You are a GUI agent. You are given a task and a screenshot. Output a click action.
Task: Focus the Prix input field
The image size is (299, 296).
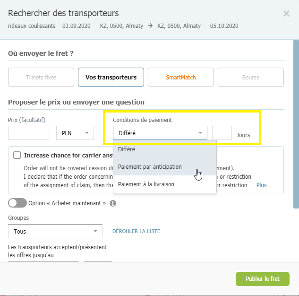(x=29, y=133)
